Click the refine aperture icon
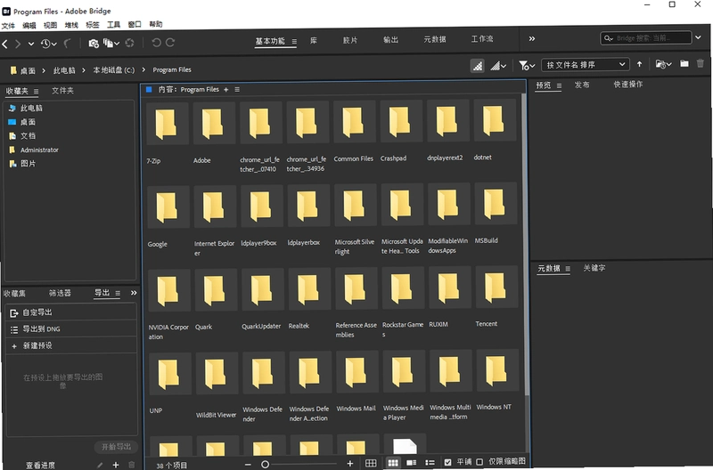Image resolution: width=713 pixels, height=470 pixels. 129,43
